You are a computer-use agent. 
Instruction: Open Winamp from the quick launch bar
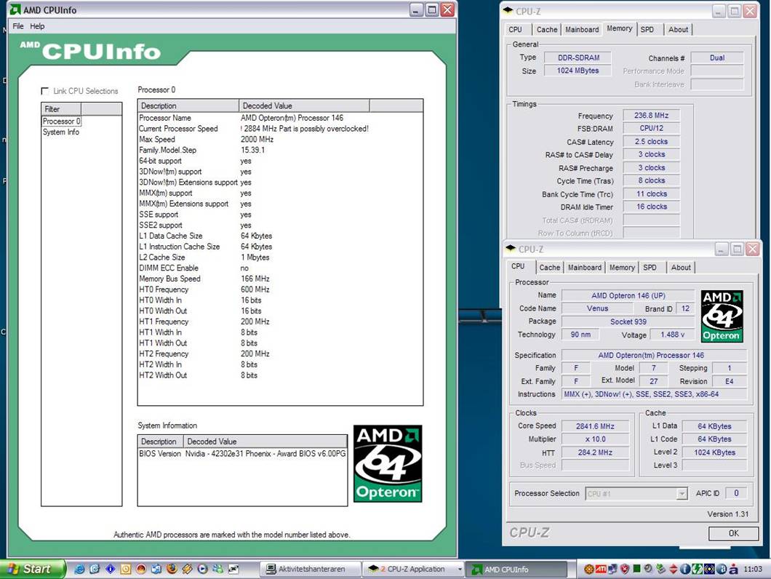[x=187, y=569]
